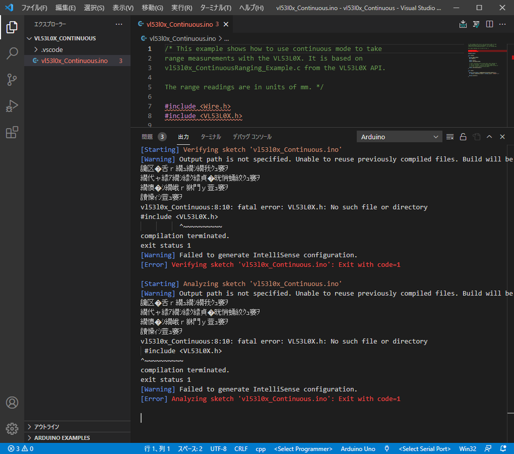Click line 7 #include <Wire.h> in editor

[x=197, y=106]
